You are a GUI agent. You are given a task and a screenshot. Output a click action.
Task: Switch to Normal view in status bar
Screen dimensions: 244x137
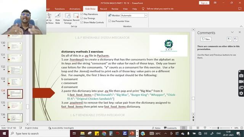[184, 128]
